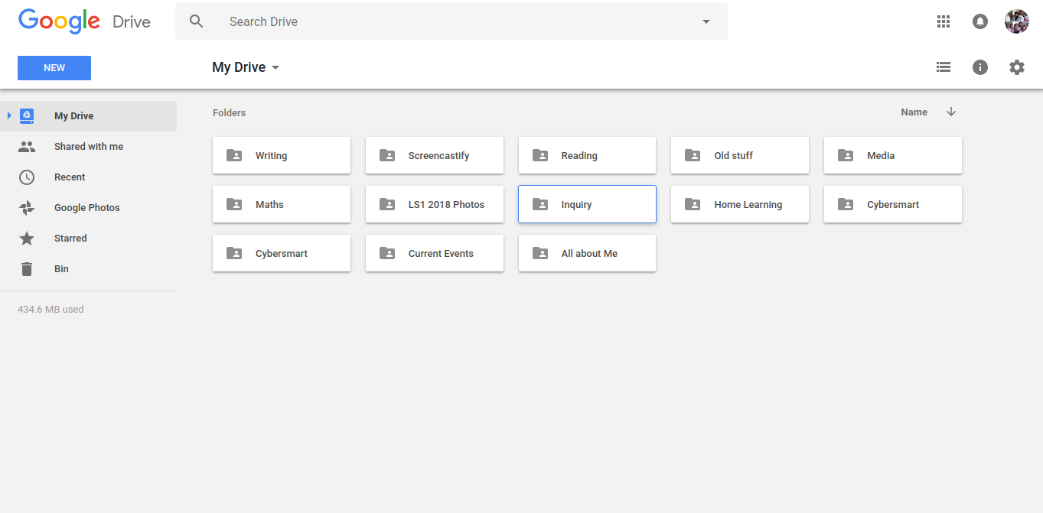
Task: Reverse sort direction with the arrow
Action: click(951, 112)
